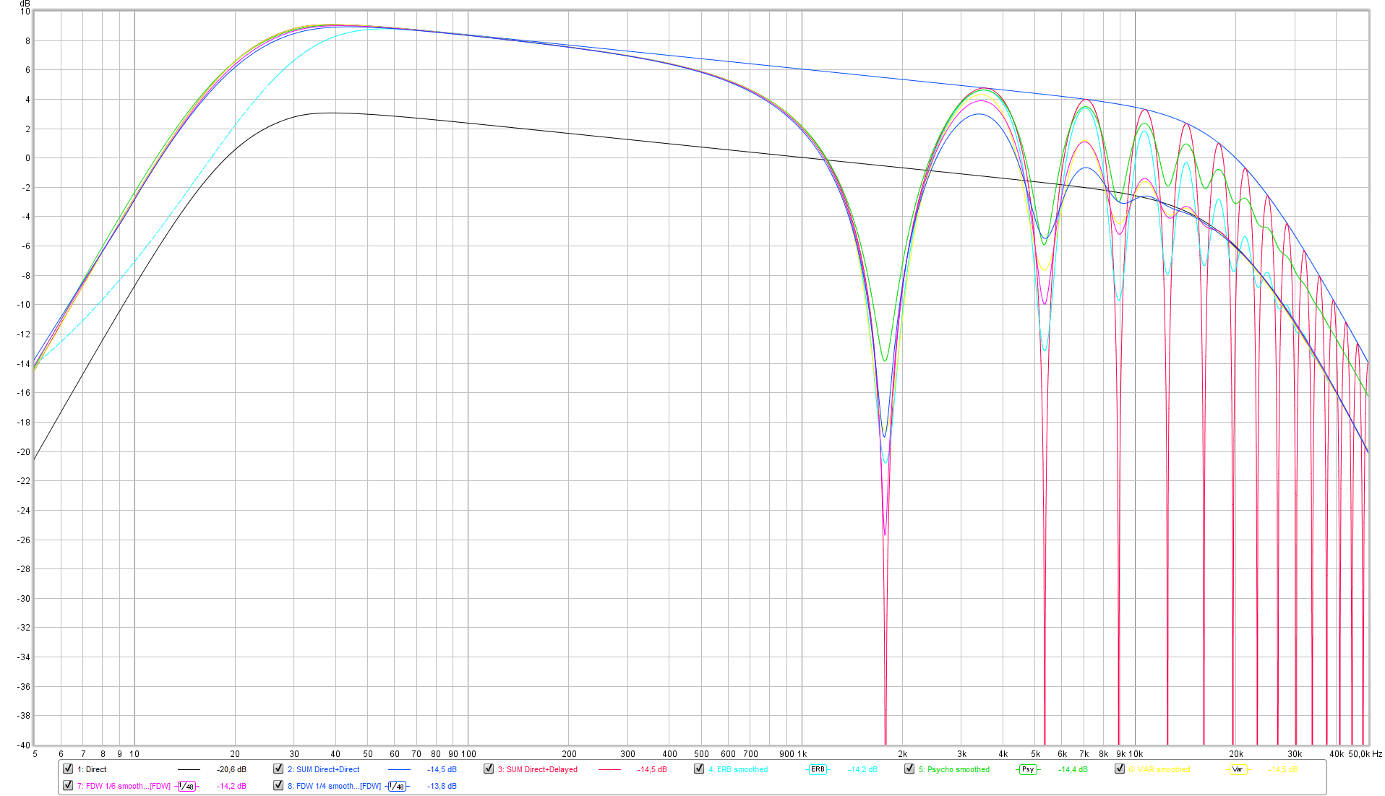Toggle the '6: VAR smoothed' checkbox

click(1120, 769)
